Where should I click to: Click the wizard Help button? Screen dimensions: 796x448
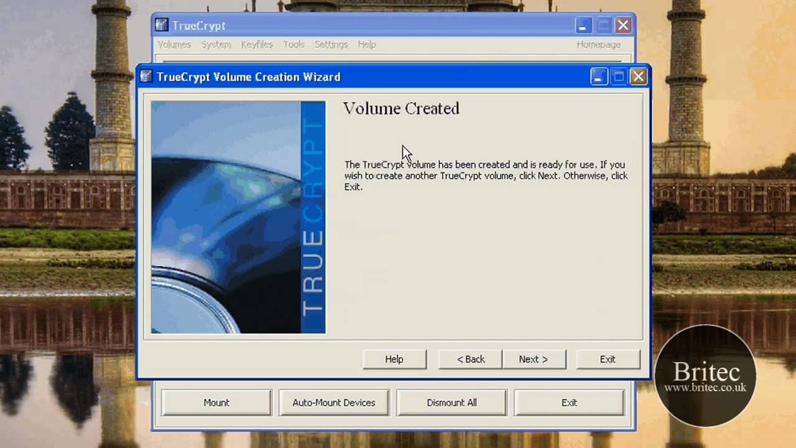click(x=394, y=359)
